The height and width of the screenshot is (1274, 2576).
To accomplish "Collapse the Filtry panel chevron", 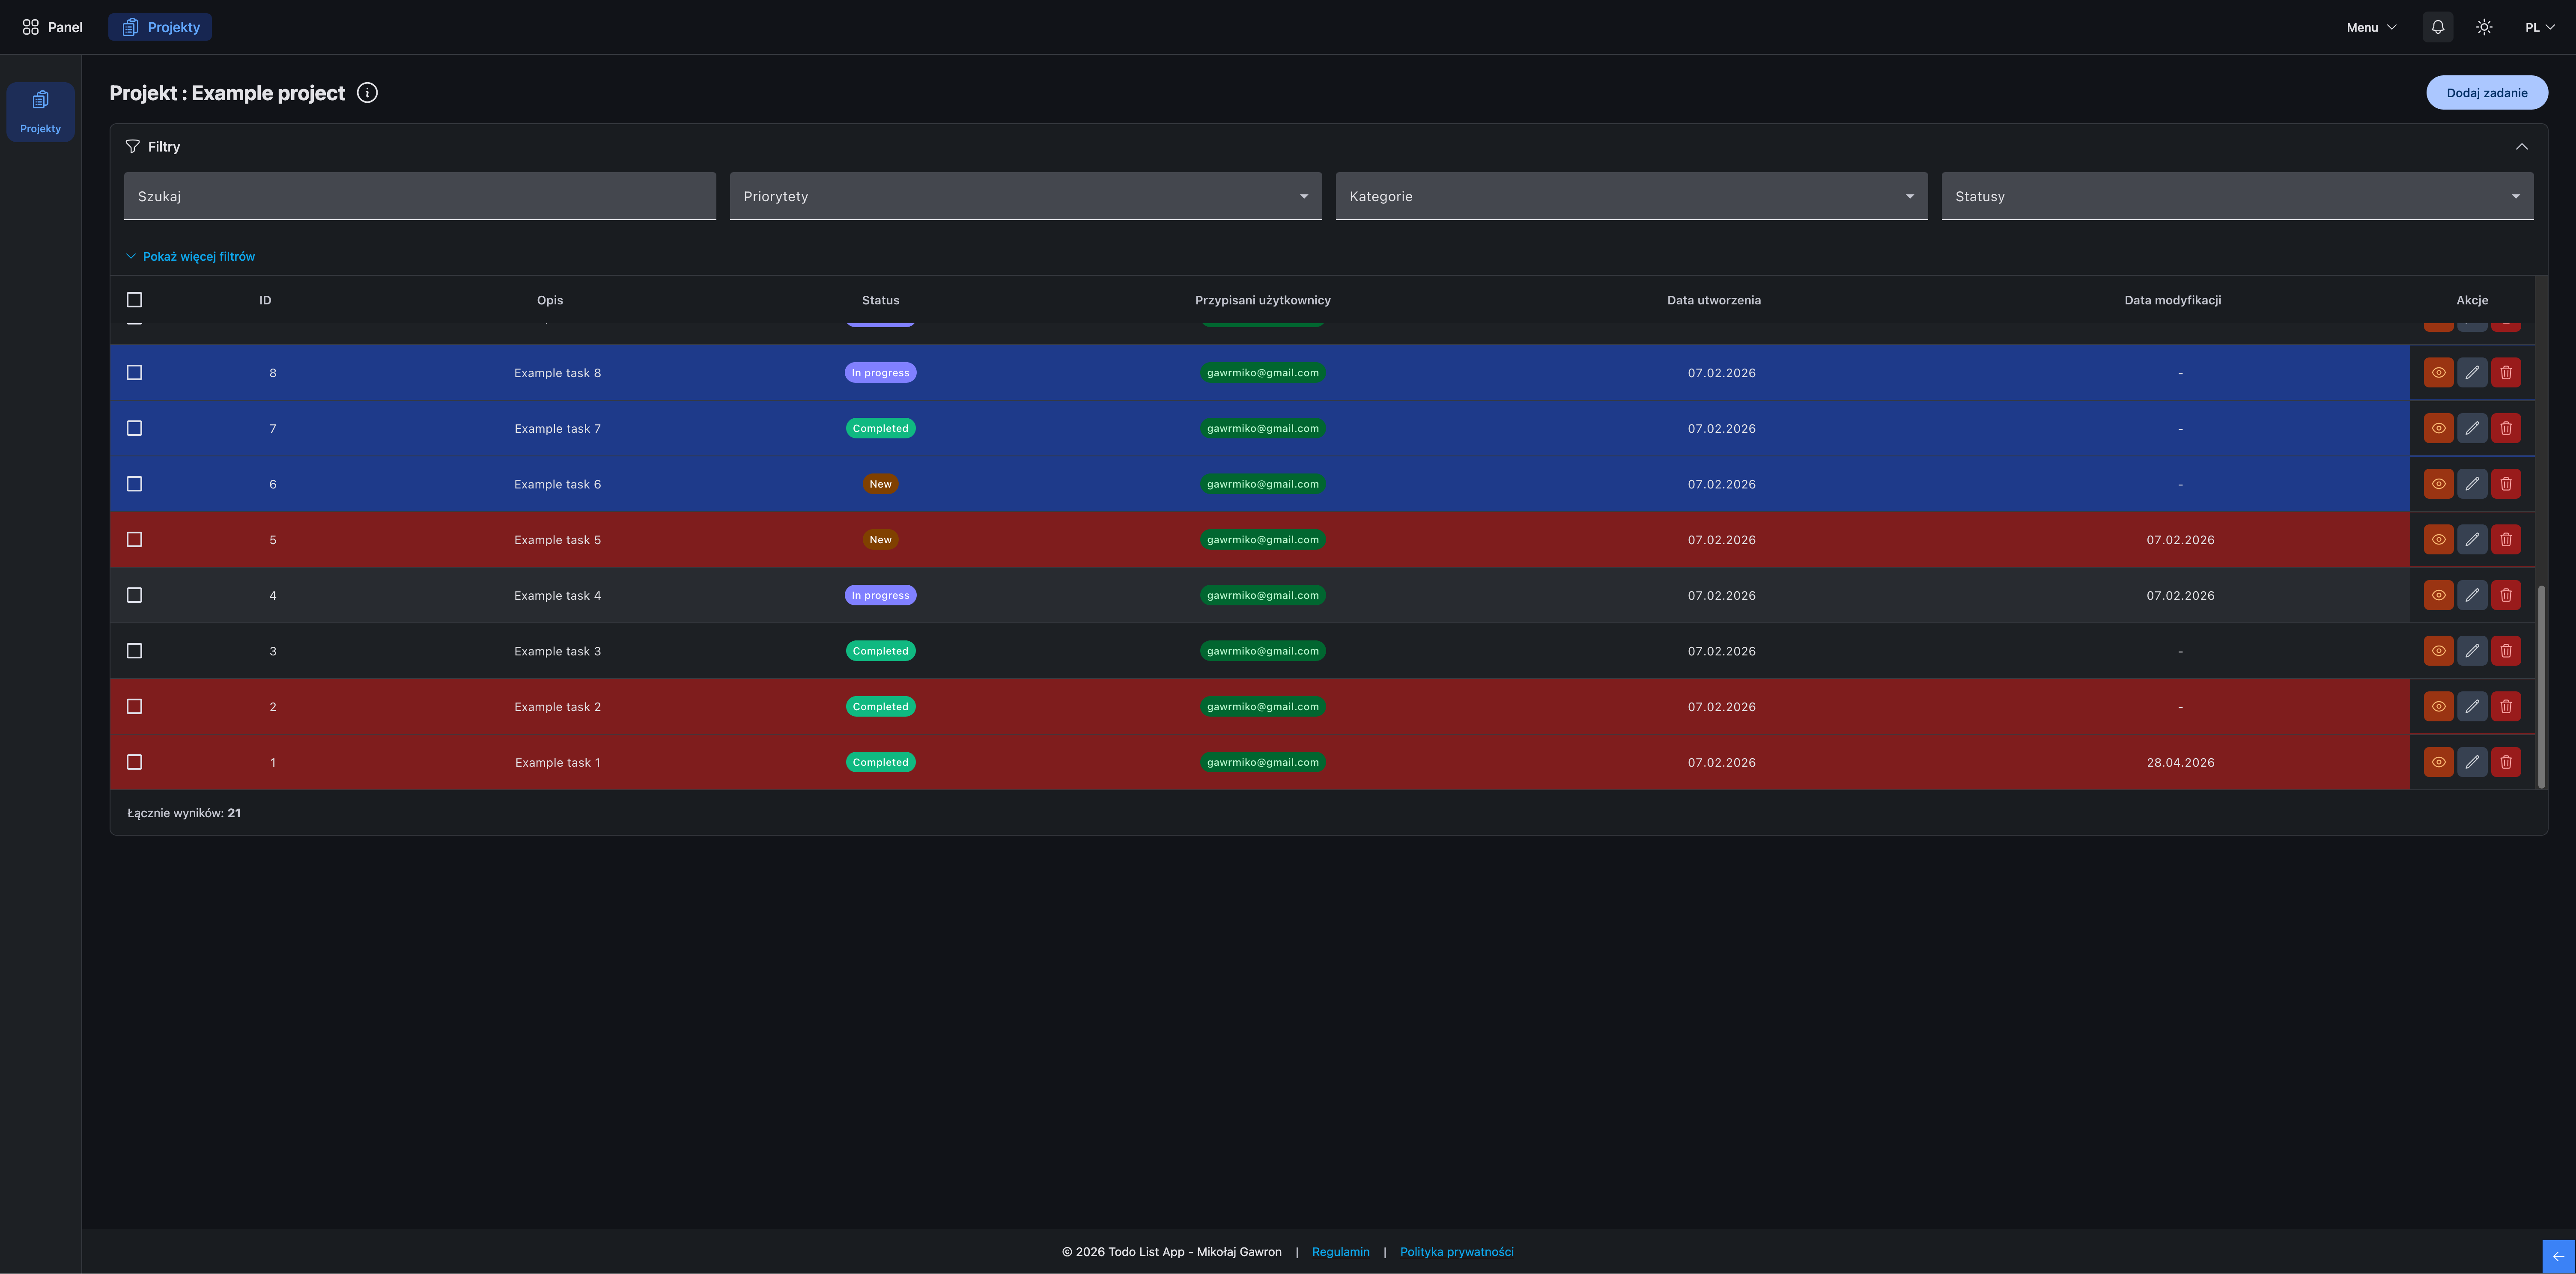I will point(2522,147).
